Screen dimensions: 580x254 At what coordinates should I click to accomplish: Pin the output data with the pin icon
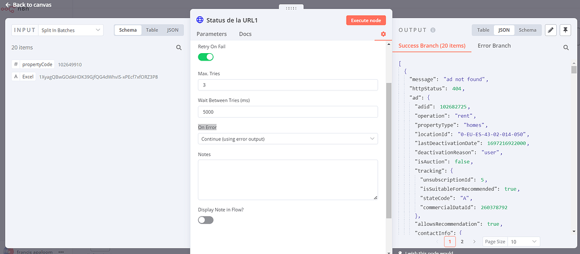click(x=565, y=30)
